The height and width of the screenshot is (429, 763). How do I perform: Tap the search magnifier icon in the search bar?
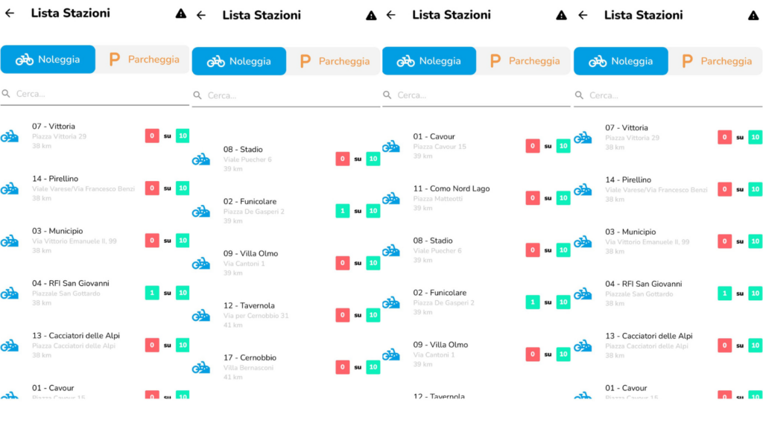[x=6, y=95]
